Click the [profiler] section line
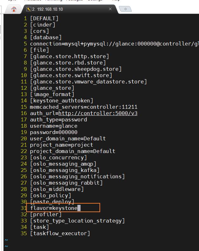 coord(46,215)
